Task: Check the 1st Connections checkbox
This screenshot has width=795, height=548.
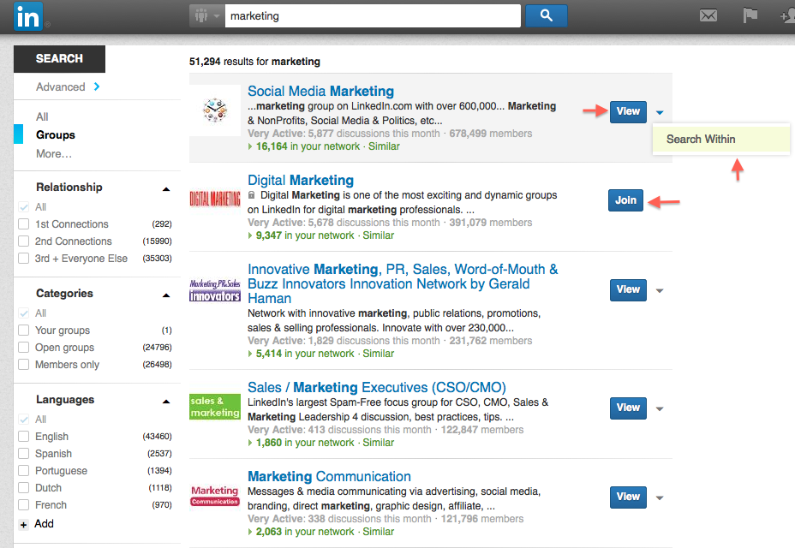Action: pos(23,224)
